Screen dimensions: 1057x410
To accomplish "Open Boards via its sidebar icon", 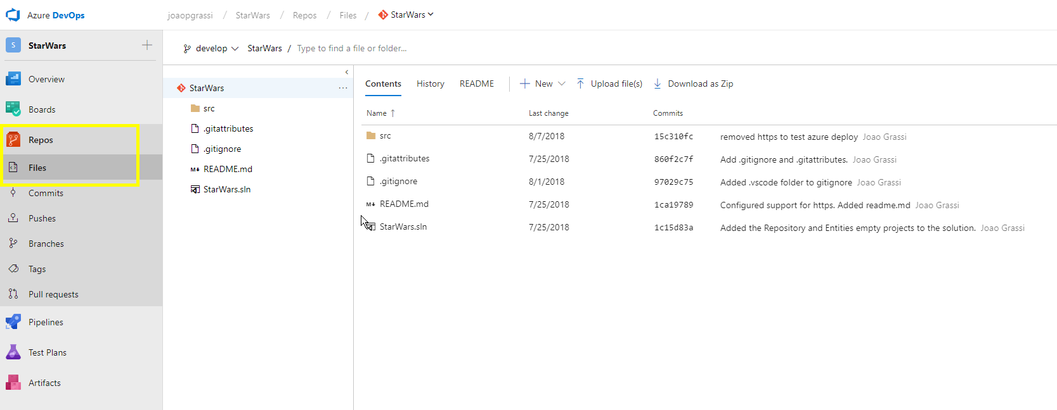I will click(x=13, y=109).
